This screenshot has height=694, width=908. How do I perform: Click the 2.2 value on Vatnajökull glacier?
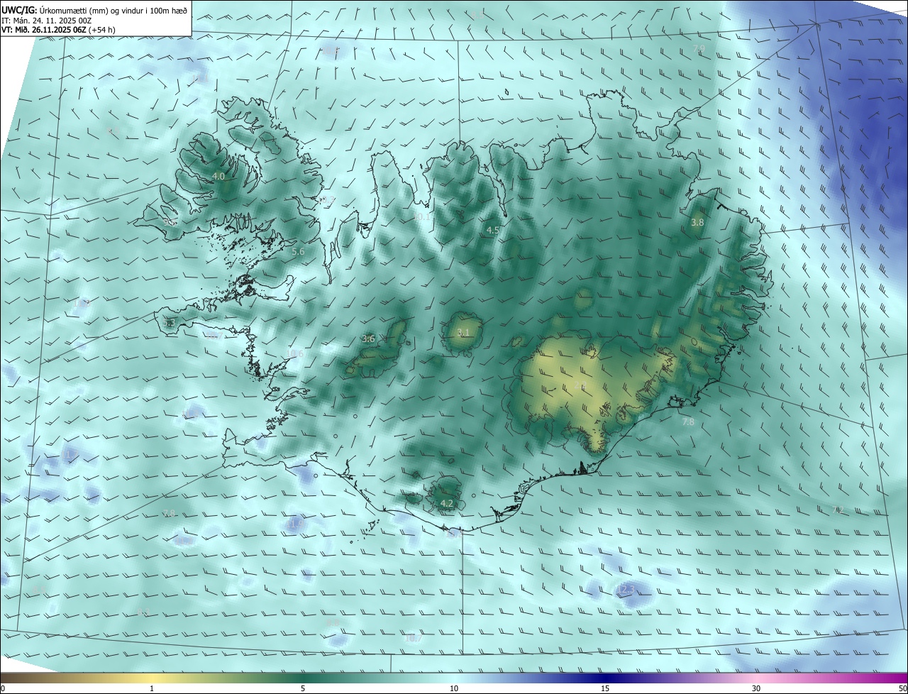(x=580, y=387)
